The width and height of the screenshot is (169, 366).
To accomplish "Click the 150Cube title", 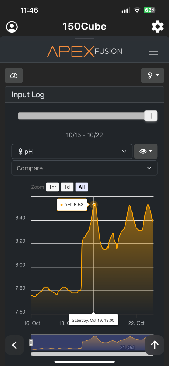I will (x=84, y=27).
